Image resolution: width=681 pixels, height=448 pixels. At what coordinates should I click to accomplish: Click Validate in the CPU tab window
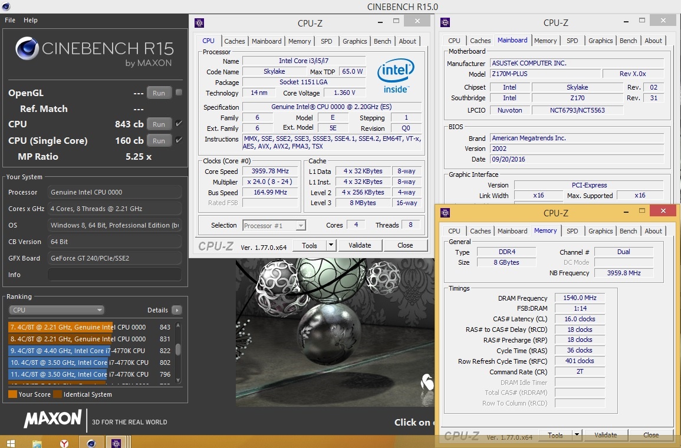point(360,245)
